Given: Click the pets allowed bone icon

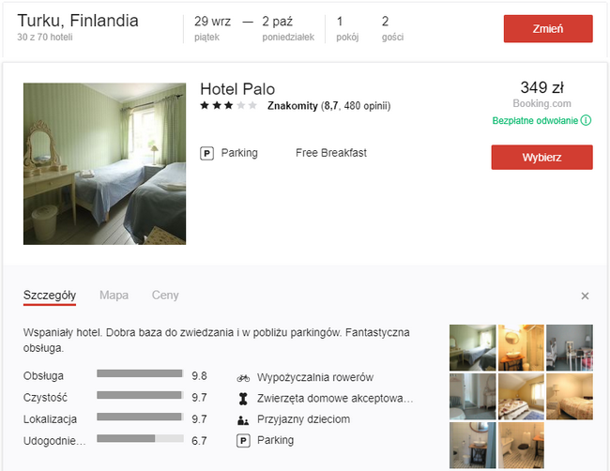Looking at the screenshot, I should pyautogui.click(x=243, y=399).
